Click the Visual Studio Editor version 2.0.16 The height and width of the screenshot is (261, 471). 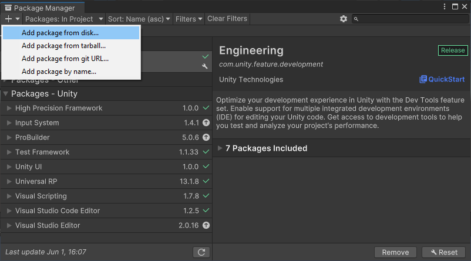[x=189, y=225]
